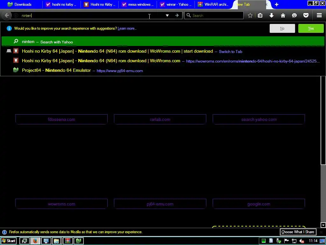Screen dimensions: 326x245
Task: Switch to Project64 in the taskbar
Action: click(x=78, y=241)
